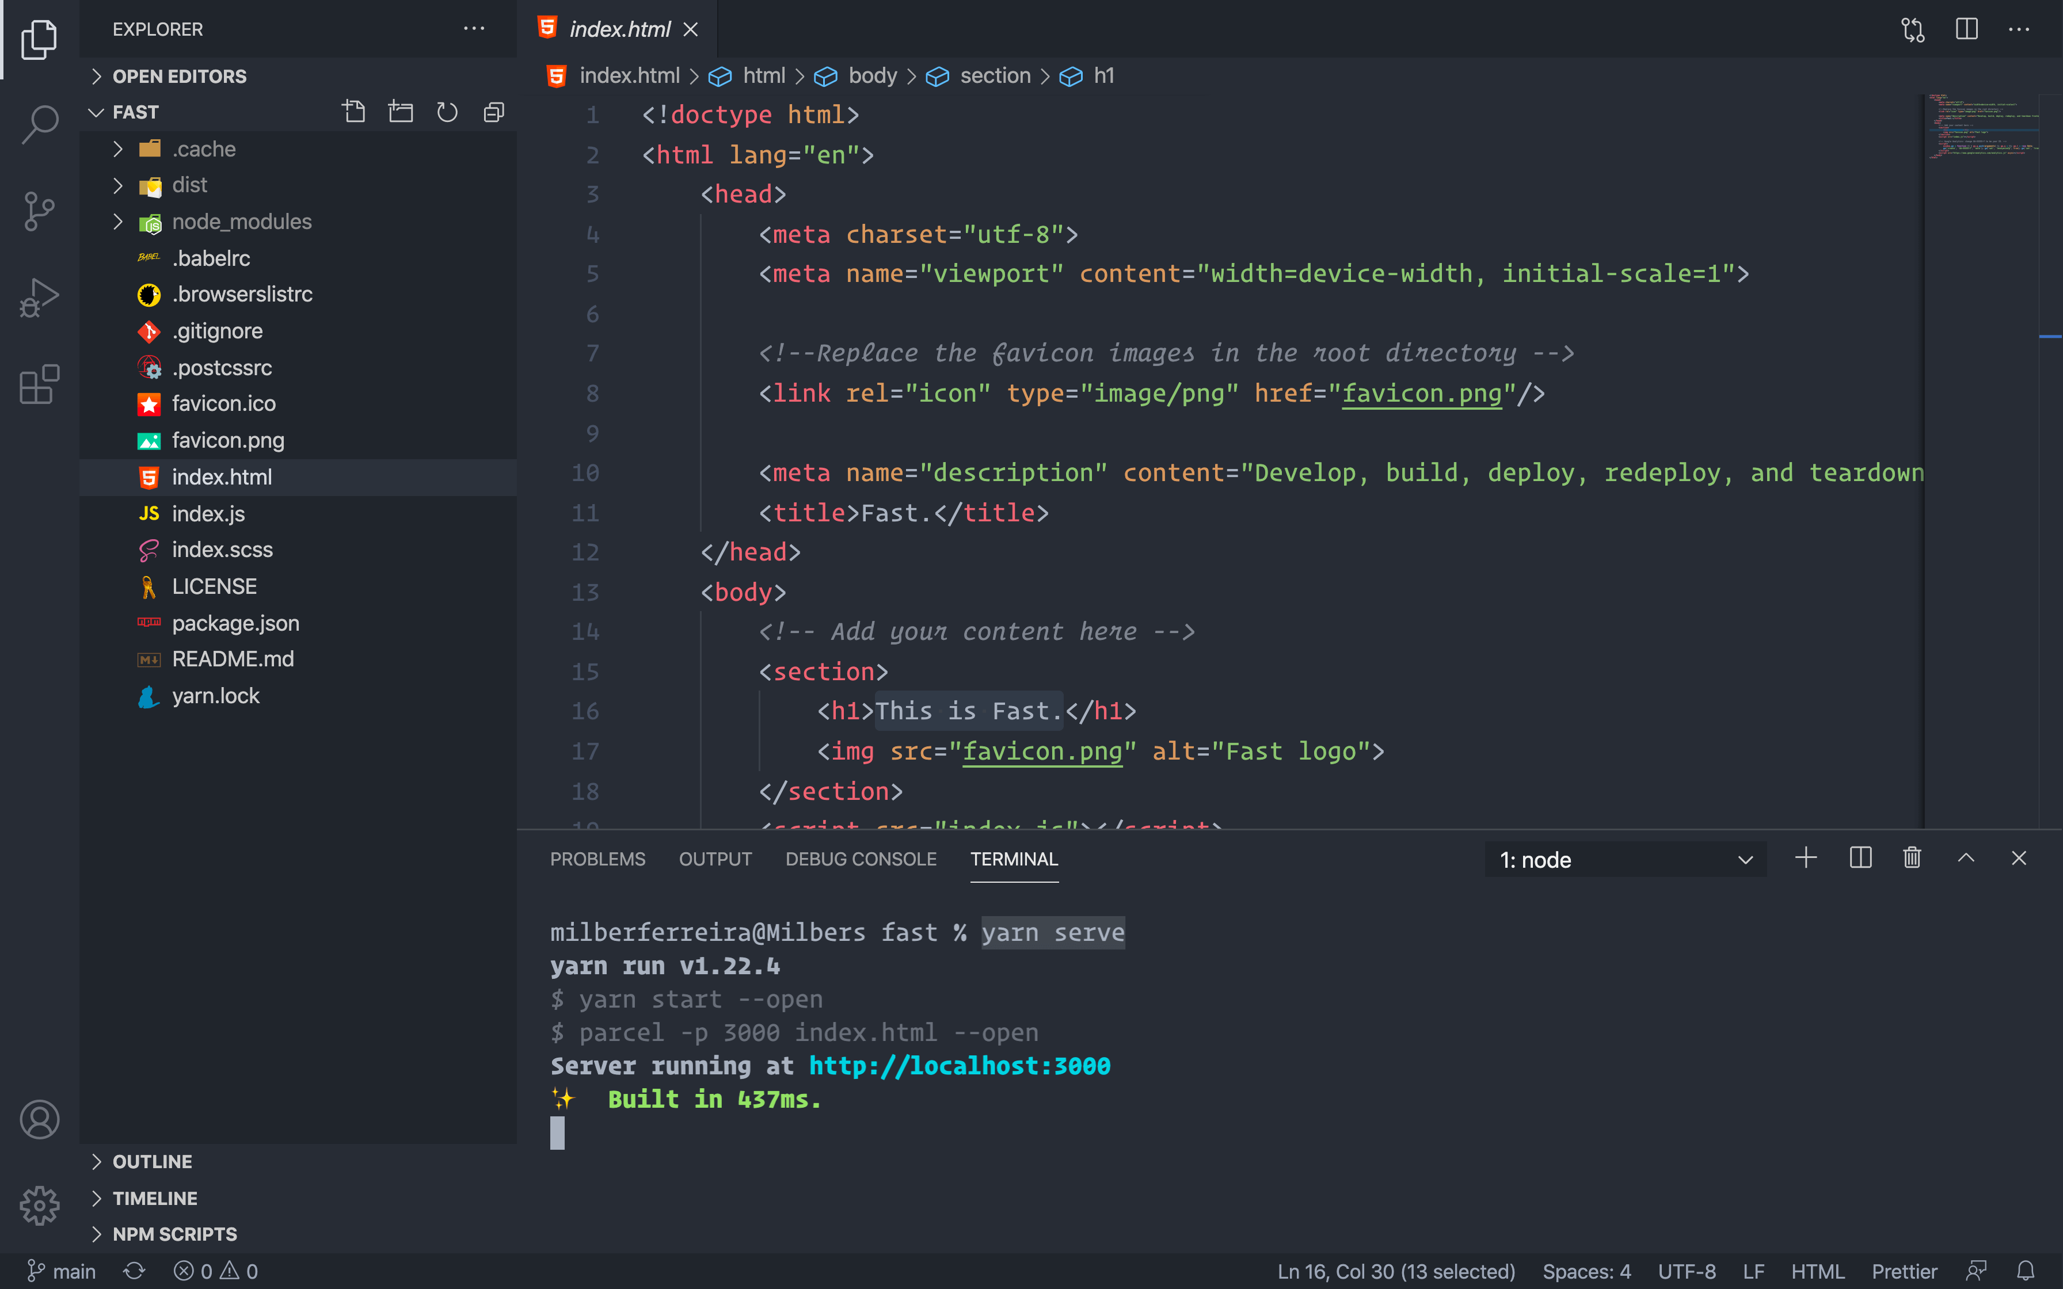Viewport: 2063px width, 1289px height.
Task: Kill terminal with trash icon
Action: 1912,859
